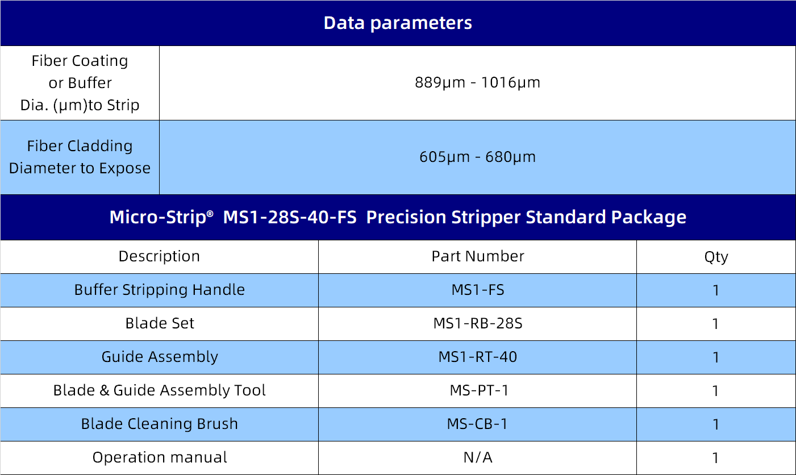Click part number MS1-RB-28S

(x=478, y=324)
